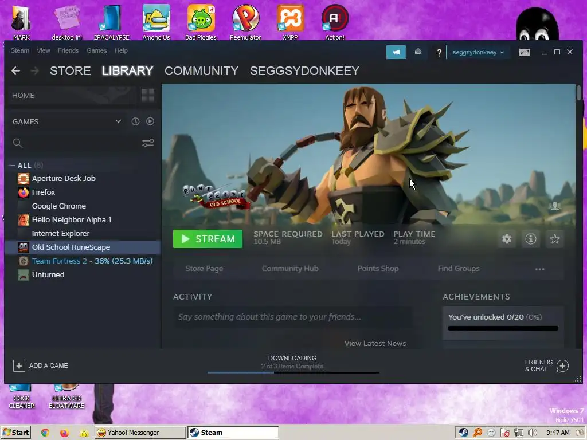Open Bad Piggies desktop shortcut

pos(201,22)
